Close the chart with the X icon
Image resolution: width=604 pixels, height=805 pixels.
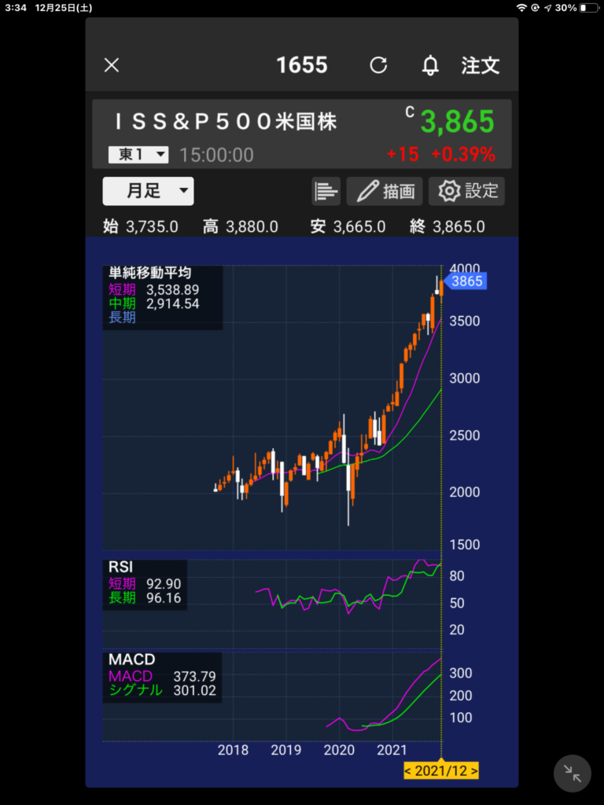tap(112, 65)
